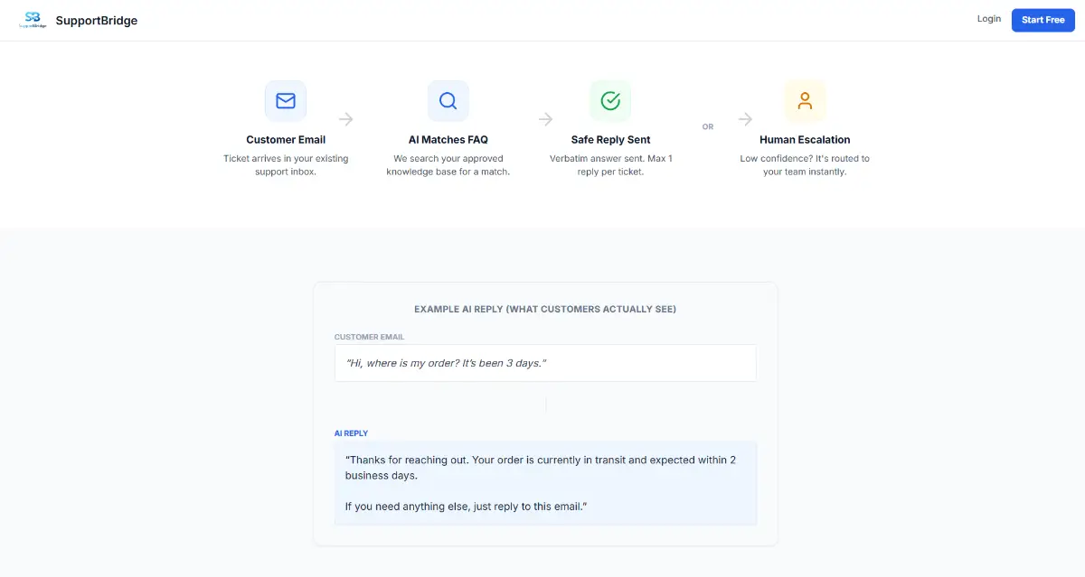This screenshot has height=577, width=1085.
Task: Click the "Verbatim answer sent. Max 1 reply" text
Action: pos(611,165)
